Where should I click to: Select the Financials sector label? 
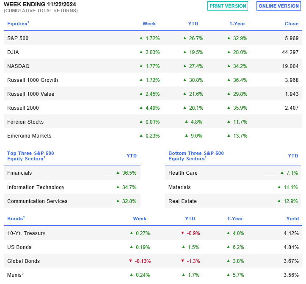(19, 173)
